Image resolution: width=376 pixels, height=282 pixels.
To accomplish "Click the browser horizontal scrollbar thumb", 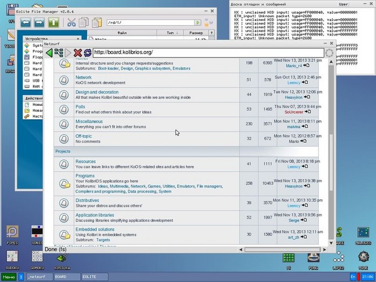I will 284,249.
